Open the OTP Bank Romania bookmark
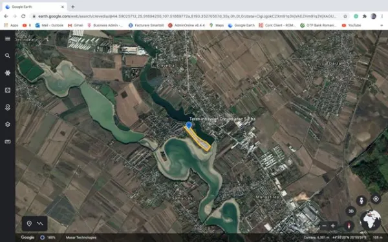This screenshot has height=242, width=388. pyautogui.click(x=318, y=25)
